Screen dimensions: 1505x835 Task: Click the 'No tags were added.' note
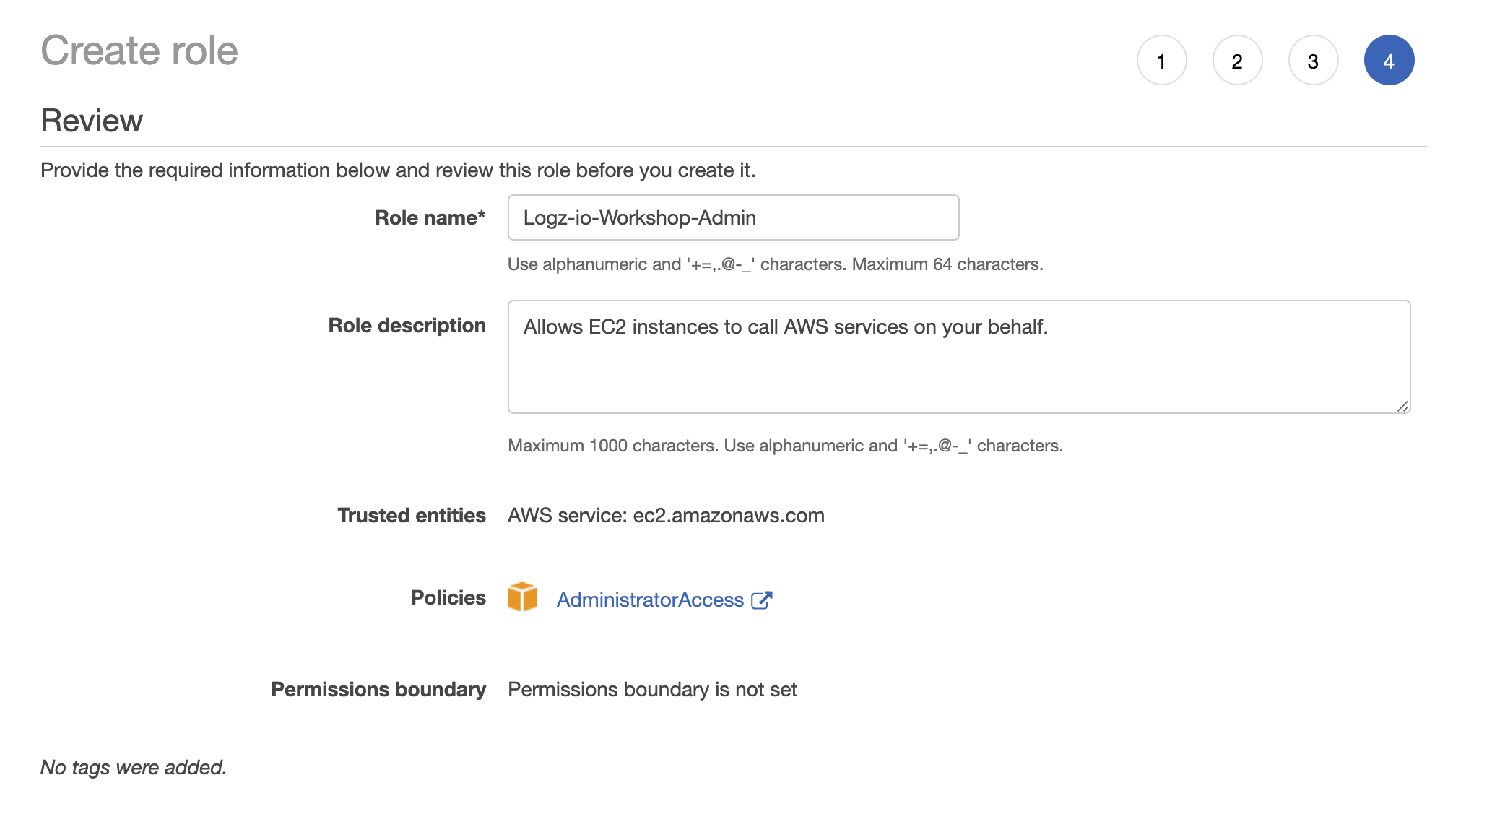pos(134,767)
